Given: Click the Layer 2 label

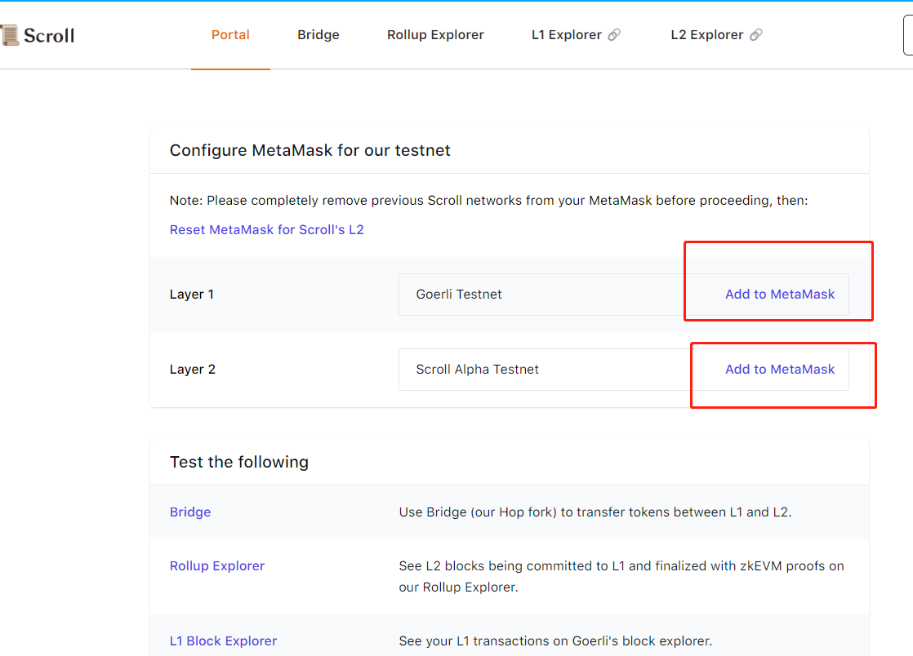Looking at the screenshot, I should pos(192,370).
